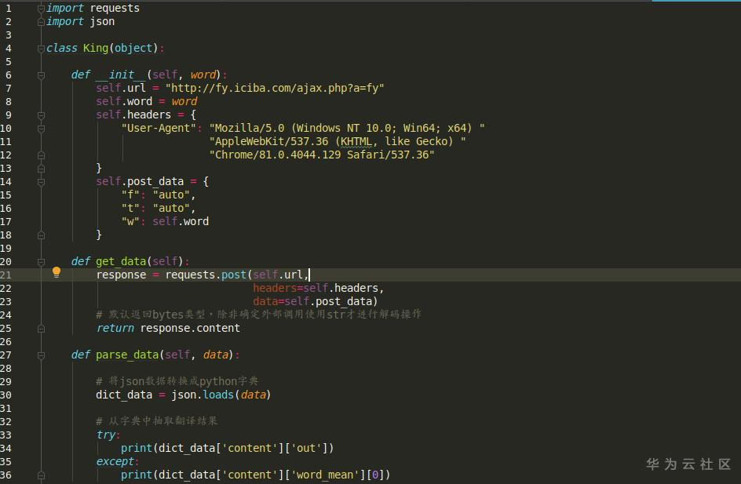The width and height of the screenshot is (741, 484).
Task: Click the 'post_data' attribute on line 14
Action: 155,181
